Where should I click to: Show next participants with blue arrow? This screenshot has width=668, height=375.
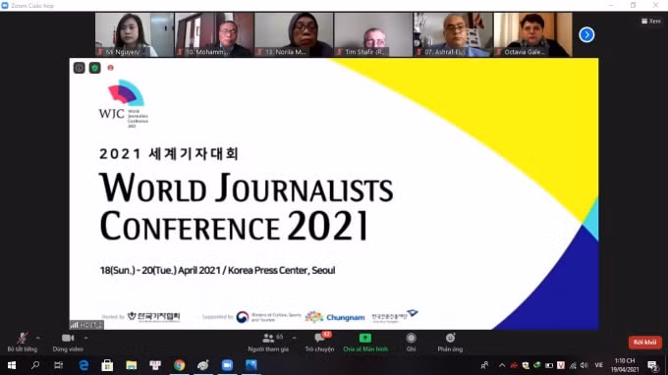[x=586, y=35]
